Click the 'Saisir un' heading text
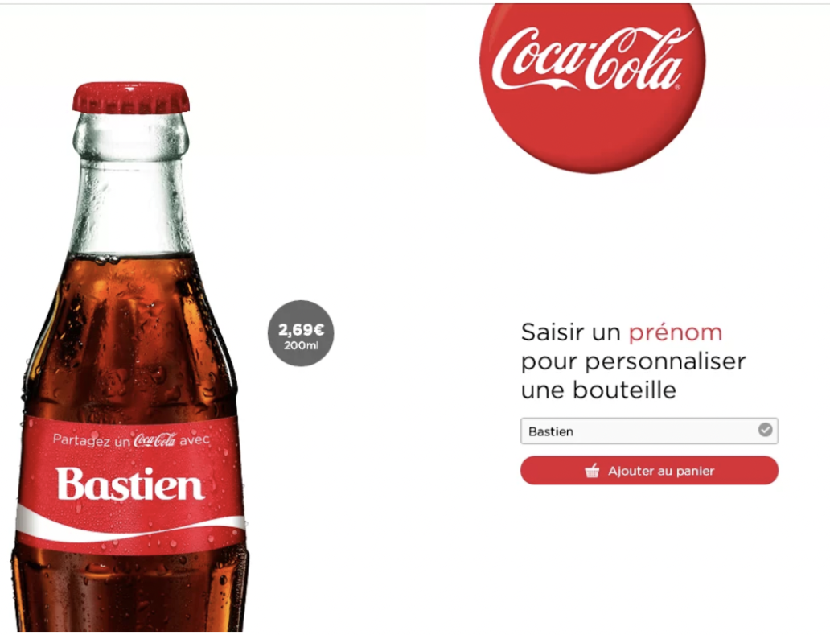The width and height of the screenshot is (830, 635). click(571, 333)
